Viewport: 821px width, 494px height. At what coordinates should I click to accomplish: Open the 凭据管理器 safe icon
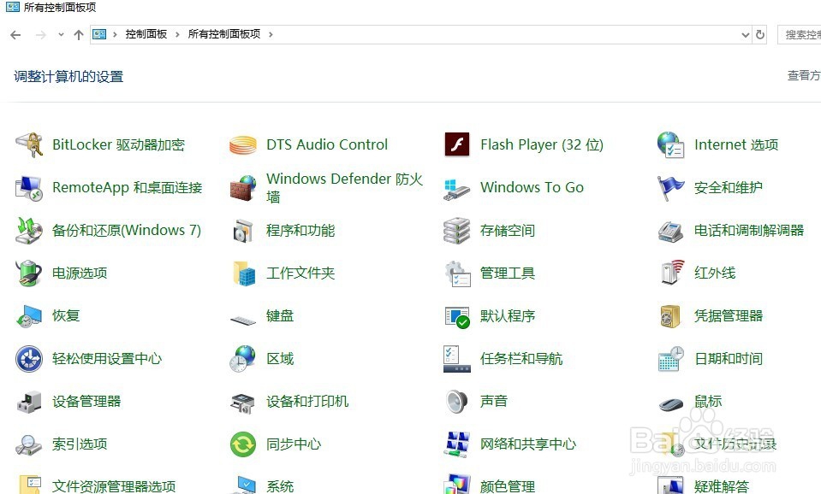coord(670,316)
